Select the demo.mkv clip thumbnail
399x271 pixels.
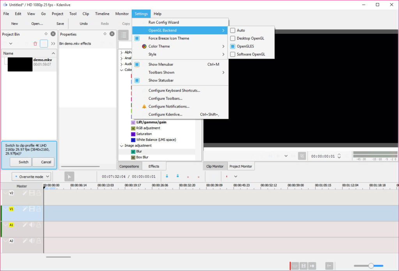point(20,64)
